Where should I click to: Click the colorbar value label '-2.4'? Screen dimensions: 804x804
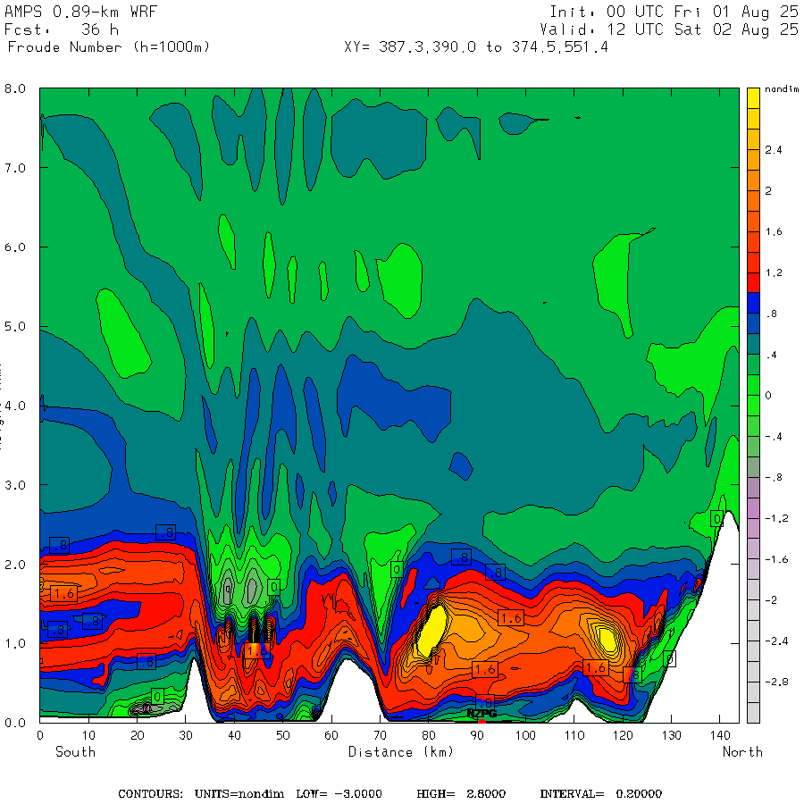coord(776,641)
